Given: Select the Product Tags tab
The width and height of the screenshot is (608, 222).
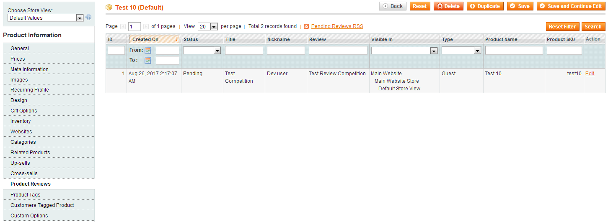Looking at the screenshot, I should pos(26,195).
